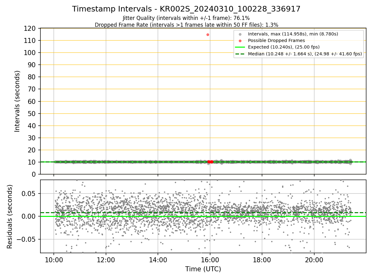Click the legend entry 'Intervals, max (114.958s), min (8.780s)'
The width and height of the screenshot is (373, 280).
point(293,34)
